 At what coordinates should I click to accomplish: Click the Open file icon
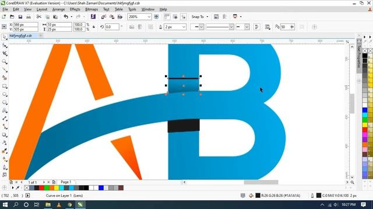point(12,17)
